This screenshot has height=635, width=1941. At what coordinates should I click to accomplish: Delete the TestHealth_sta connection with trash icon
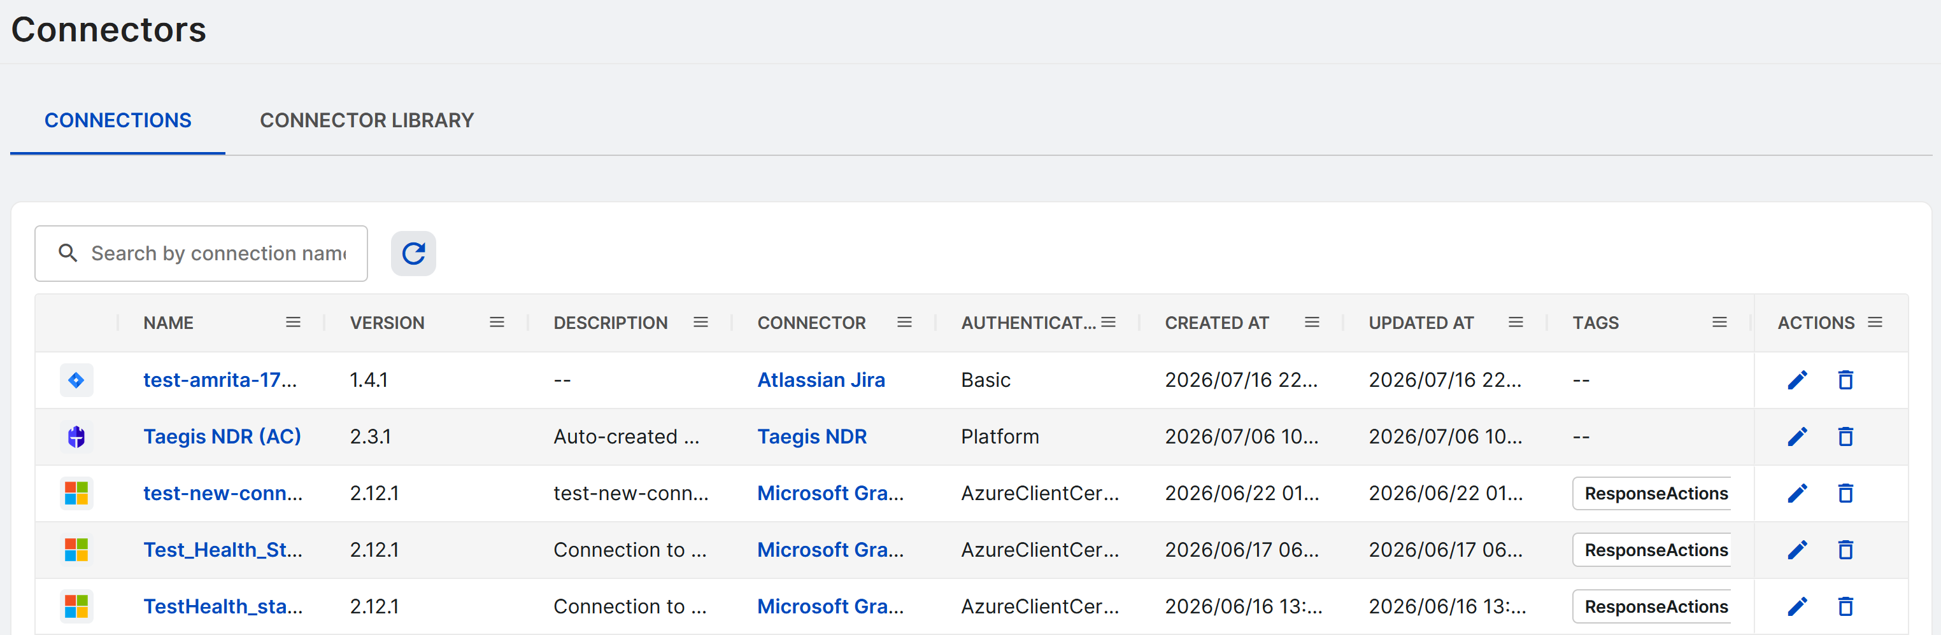pos(1845,606)
